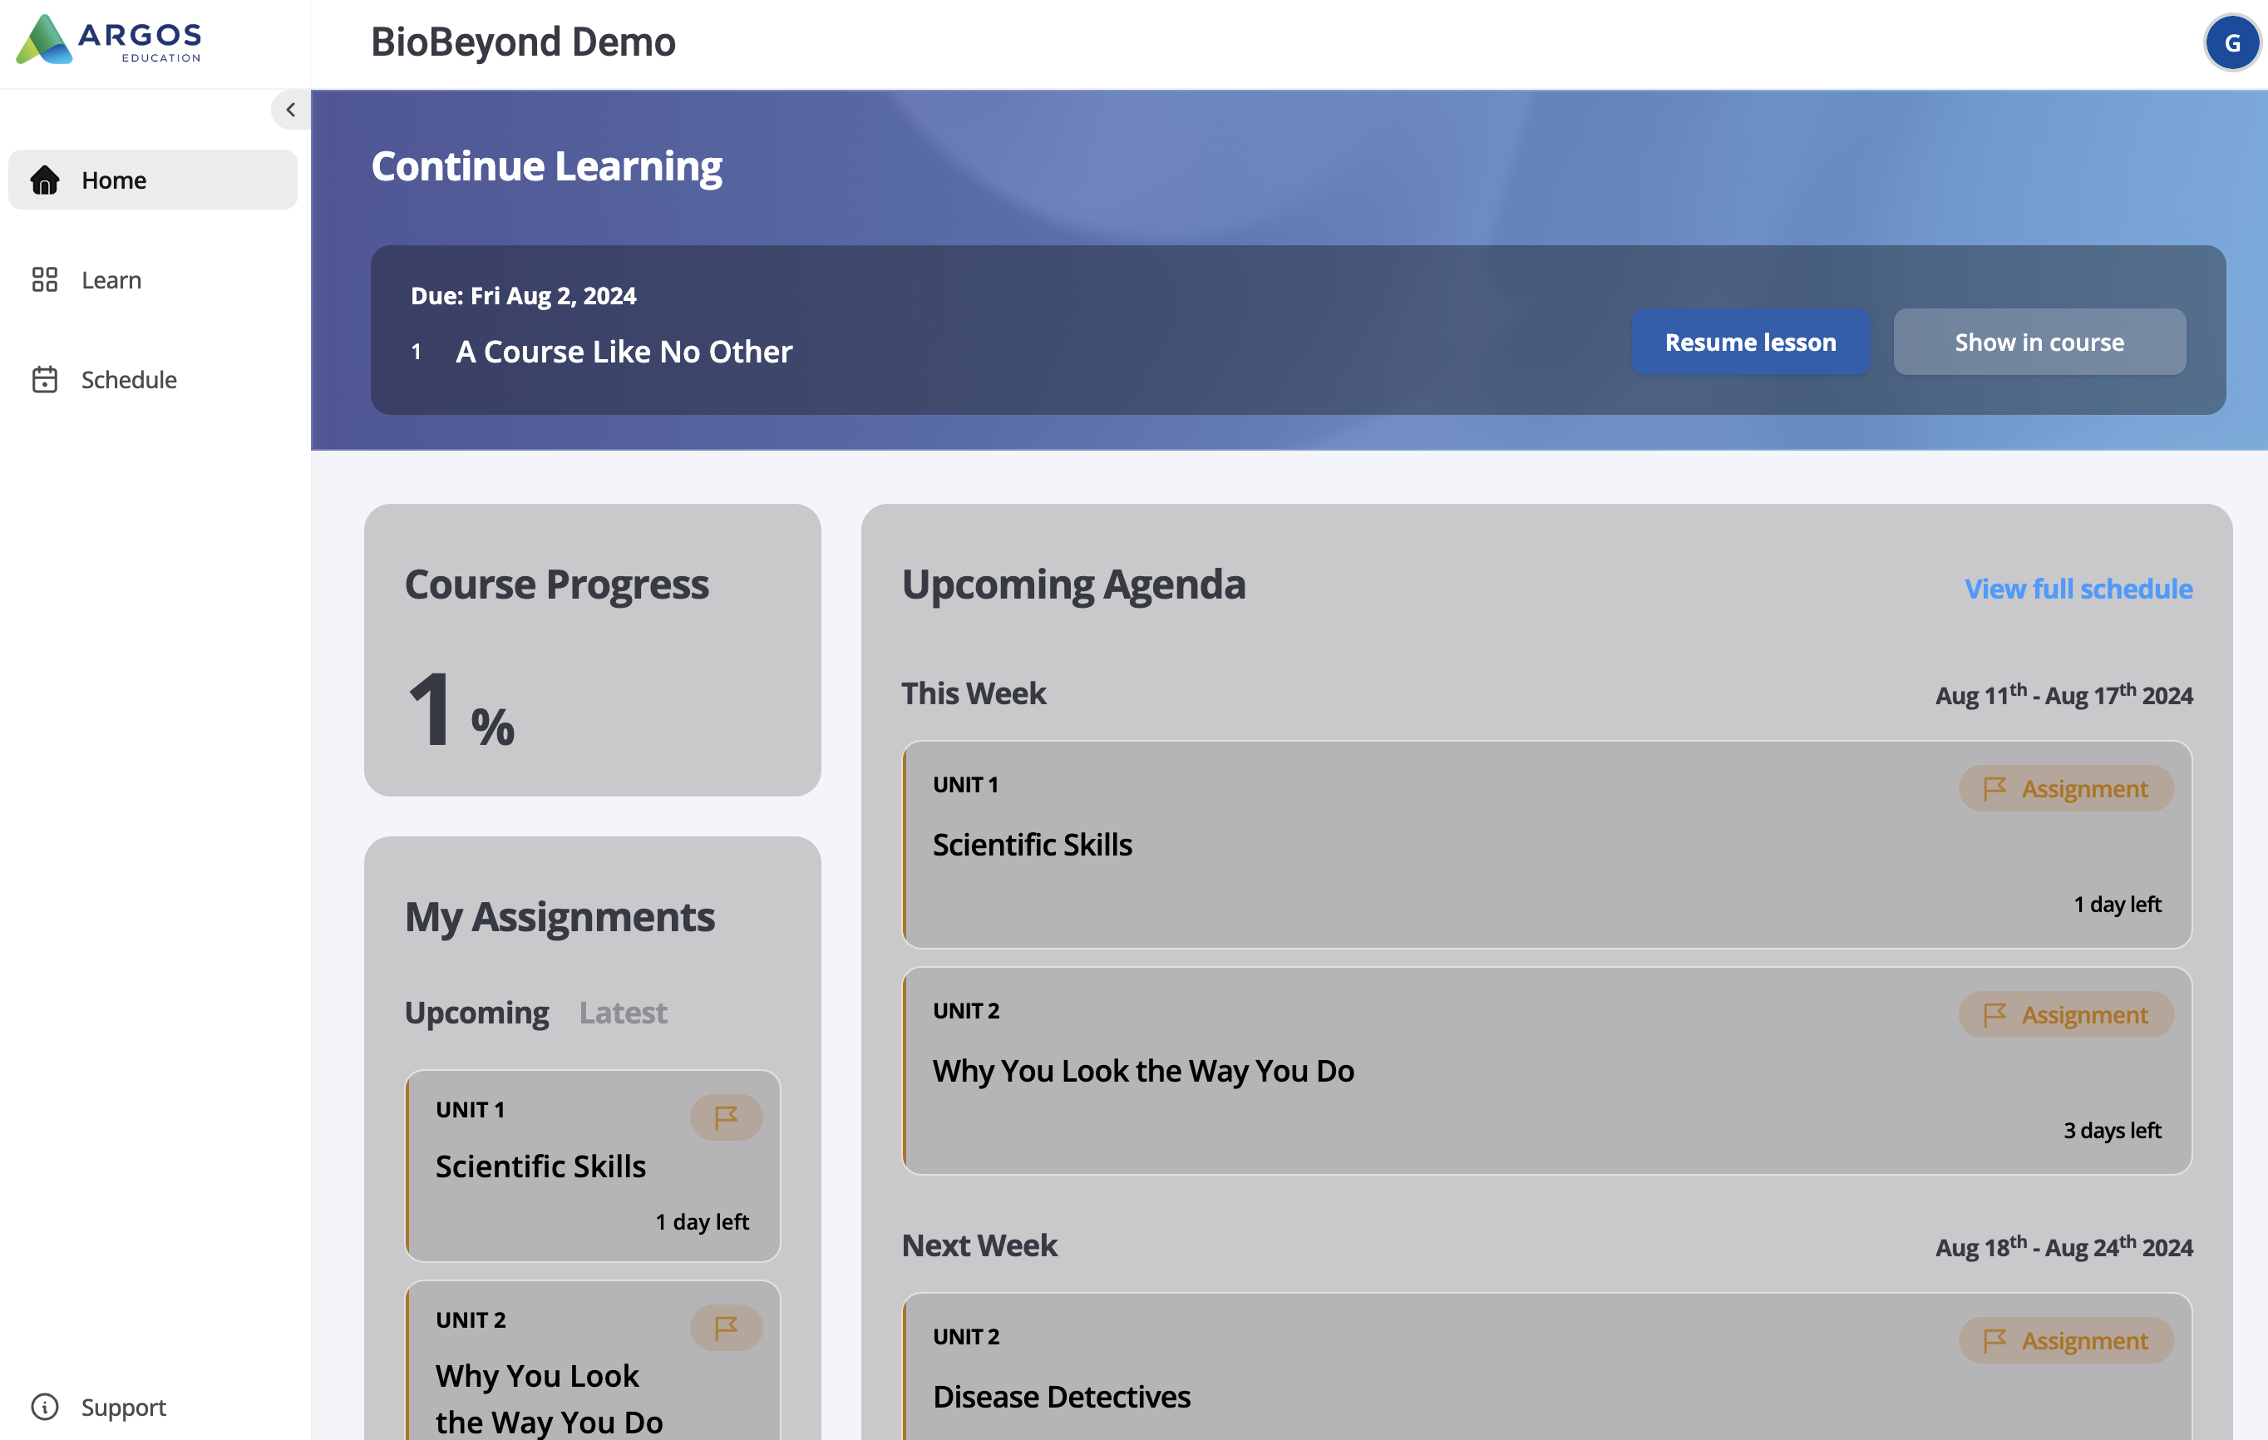Open View full schedule link
This screenshot has width=2268, height=1440.
tap(2078, 589)
